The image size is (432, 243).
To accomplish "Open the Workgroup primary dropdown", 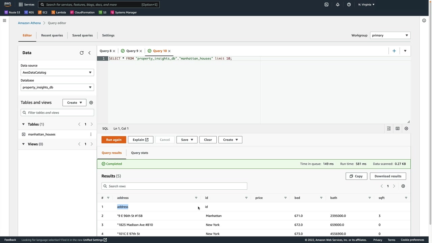I will tap(390, 35).
